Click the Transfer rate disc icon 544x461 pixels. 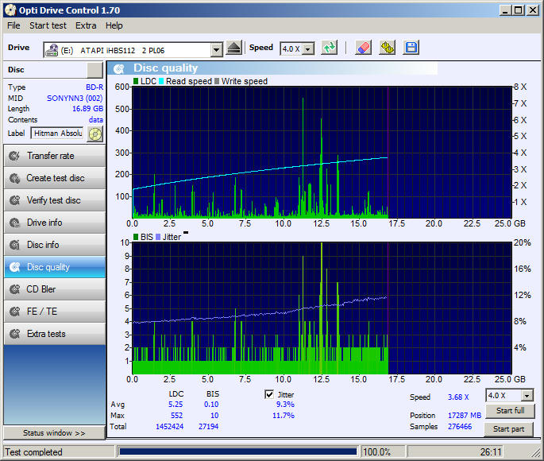(x=14, y=156)
